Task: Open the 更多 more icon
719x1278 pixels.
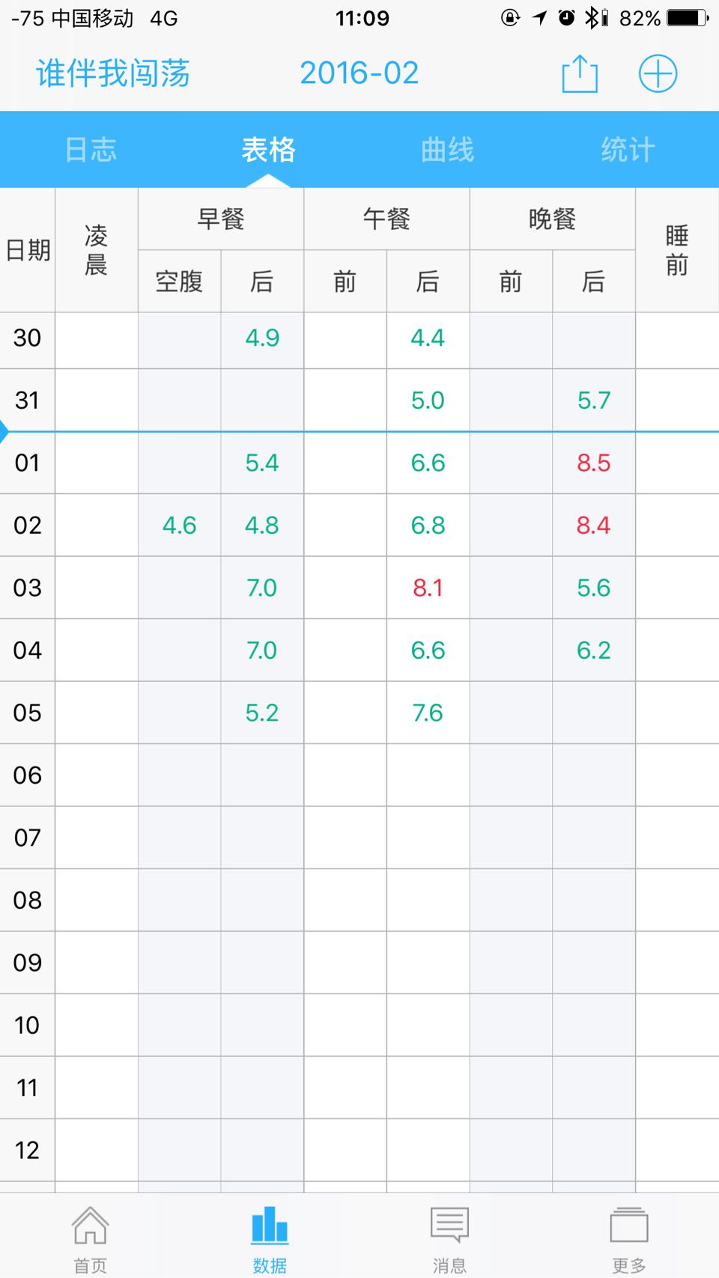Action: pos(629,1226)
